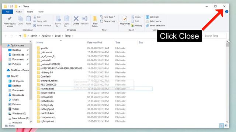This screenshot has height=132, width=236.
Task: Open recent locations dropdown arrow
Action: click(x=16, y=36)
